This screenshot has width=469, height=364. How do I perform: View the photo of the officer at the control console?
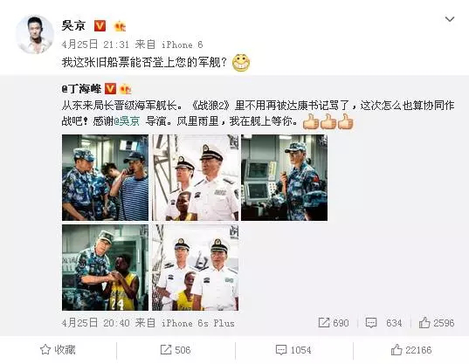[x=284, y=177]
